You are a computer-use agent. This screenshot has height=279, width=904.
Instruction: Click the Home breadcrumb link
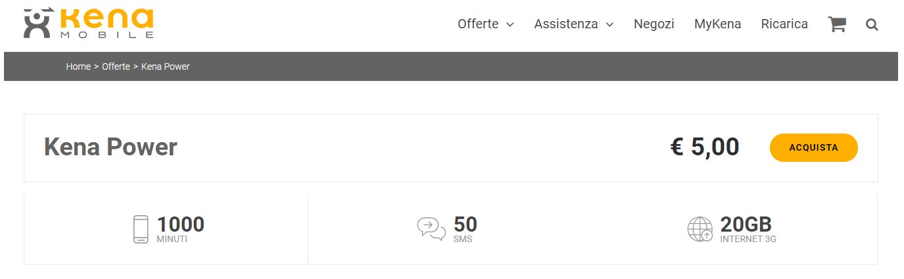pyautogui.click(x=78, y=66)
